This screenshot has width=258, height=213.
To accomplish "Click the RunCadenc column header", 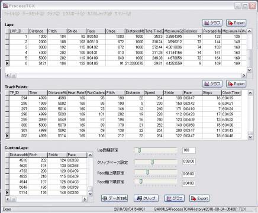I will (x=96, y=93).
